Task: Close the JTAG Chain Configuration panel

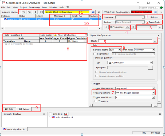Action: pyautogui.click(x=161, y=12)
